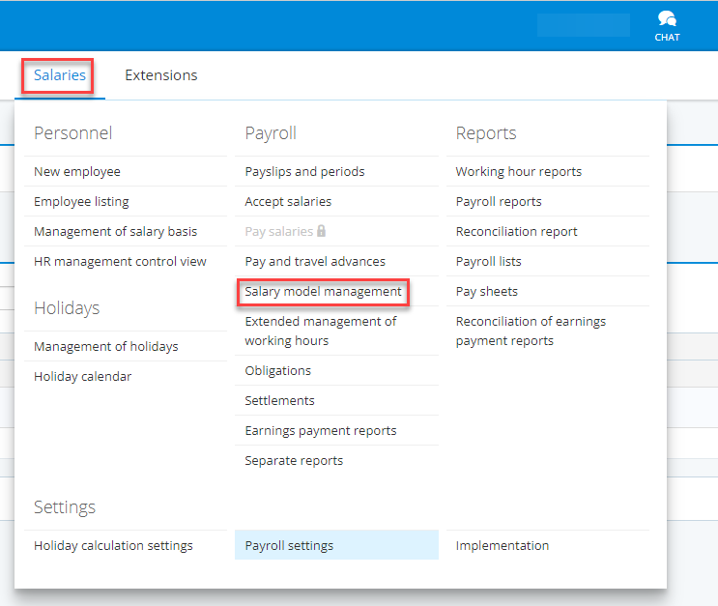Switch to the Extensions tab
This screenshot has height=606, width=718.
pyautogui.click(x=161, y=75)
